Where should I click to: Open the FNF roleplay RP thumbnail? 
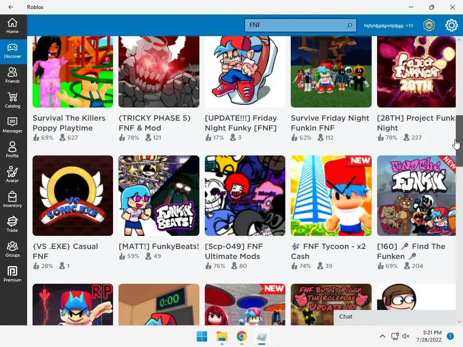73,305
